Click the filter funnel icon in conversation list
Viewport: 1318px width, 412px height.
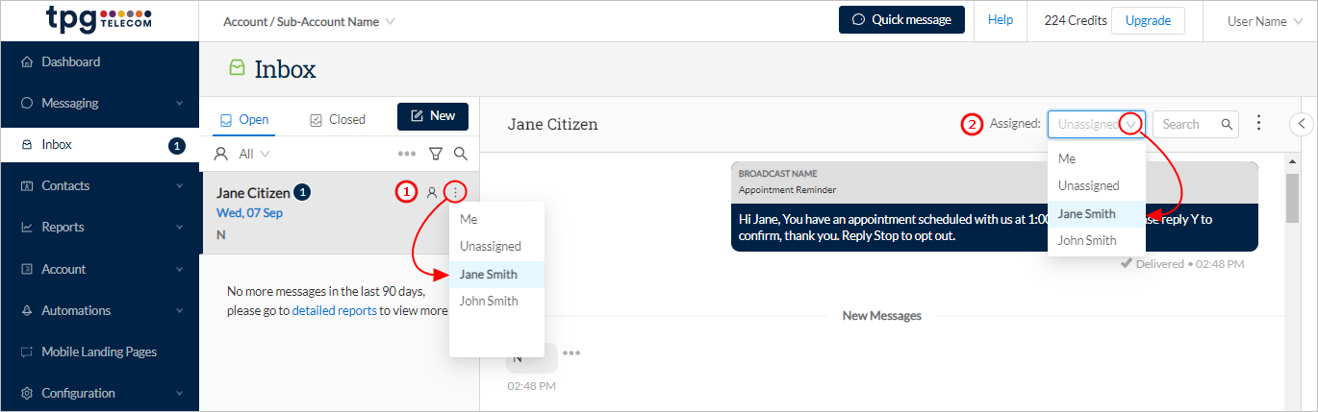pos(436,154)
